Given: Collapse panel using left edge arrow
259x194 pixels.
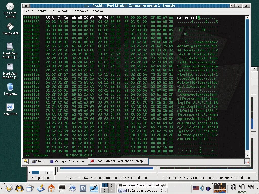Looking at the screenshot, I should coord(1,188).
